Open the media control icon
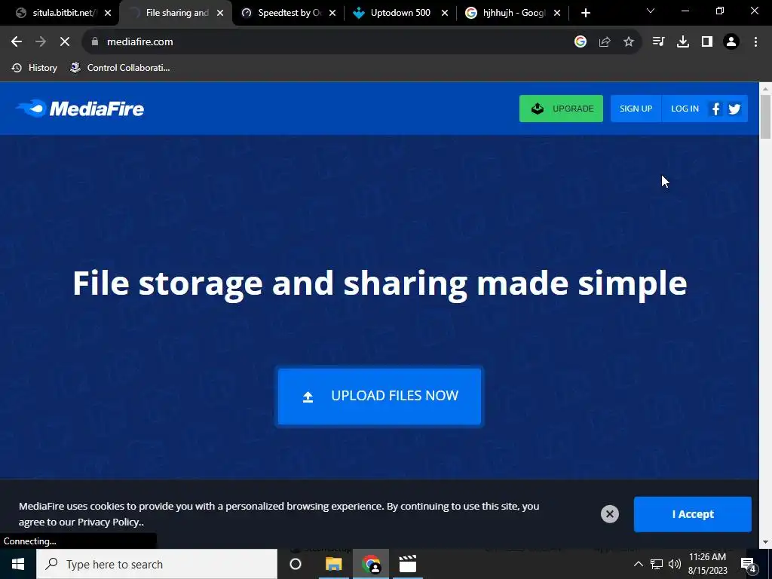Viewport: 772px width, 579px height. (x=658, y=42)
